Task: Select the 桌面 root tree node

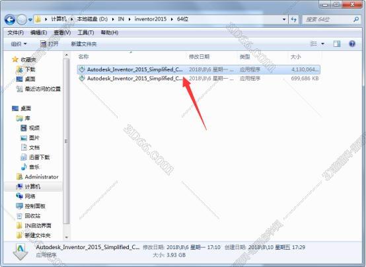Action: point(26,108)
